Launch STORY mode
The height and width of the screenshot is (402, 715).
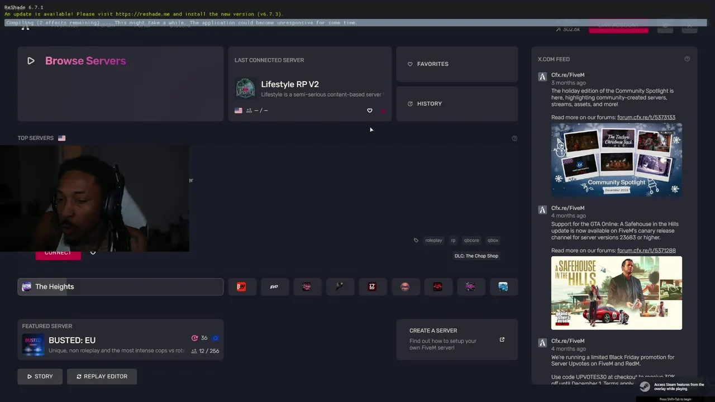(40, 376)
